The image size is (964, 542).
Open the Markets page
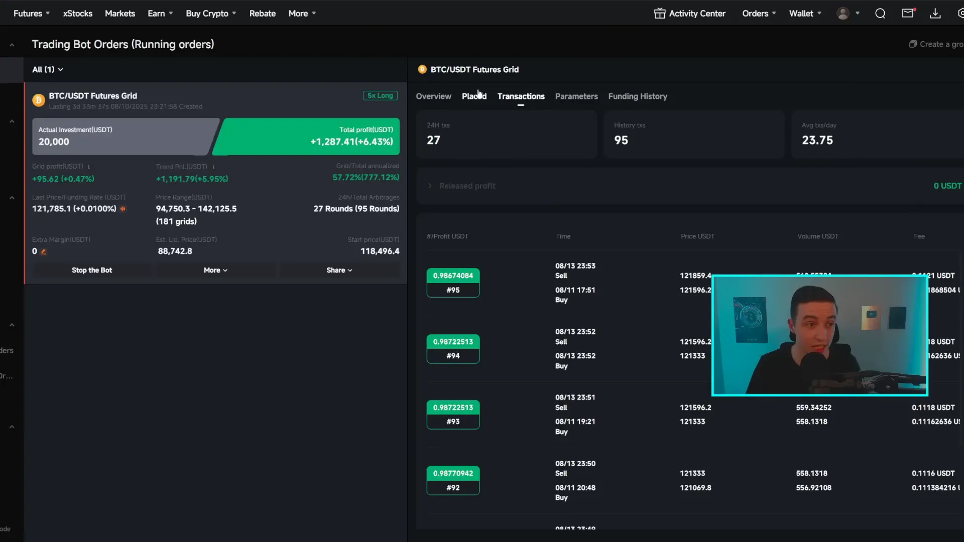click(120, 14)
